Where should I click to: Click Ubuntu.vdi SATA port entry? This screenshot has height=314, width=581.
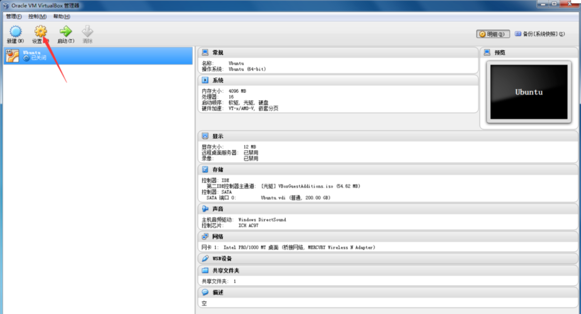(x=296, y=198)
